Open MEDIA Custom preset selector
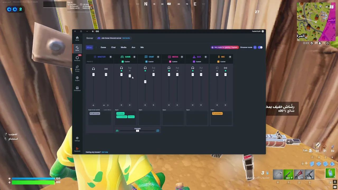 click(x=173, y=62)
